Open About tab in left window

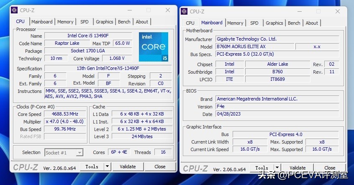tap(142, 22)
